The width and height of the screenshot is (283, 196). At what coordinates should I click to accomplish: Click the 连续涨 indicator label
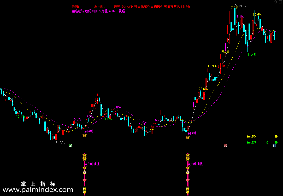(252, 137)
